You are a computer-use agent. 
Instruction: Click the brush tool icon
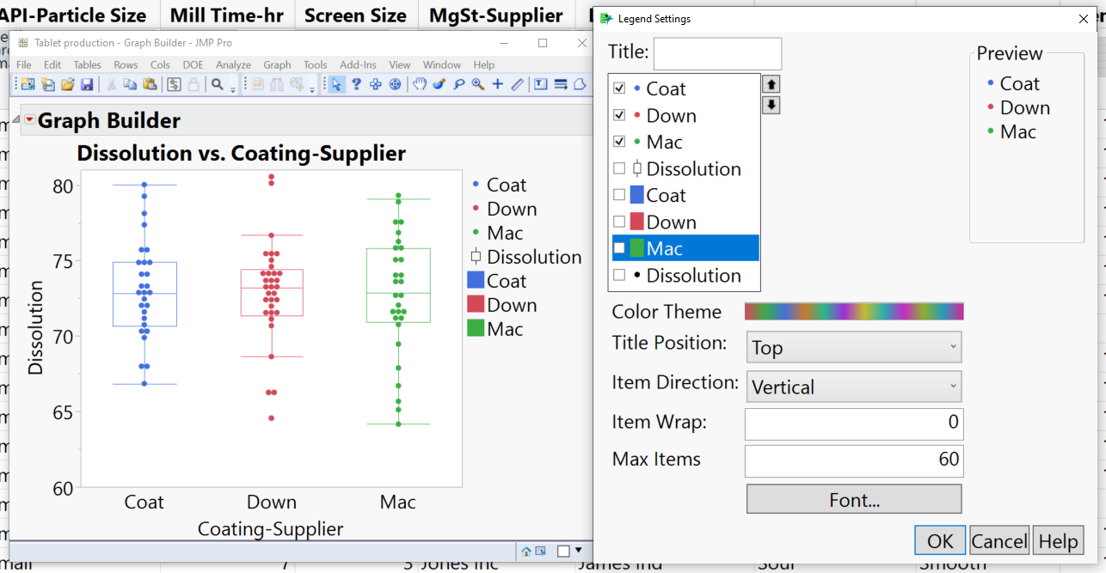[x=439, y=84]
